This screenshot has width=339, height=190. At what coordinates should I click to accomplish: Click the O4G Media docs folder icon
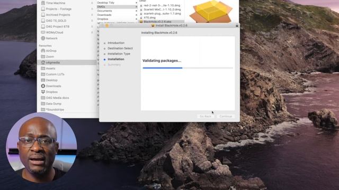[43, 98]
